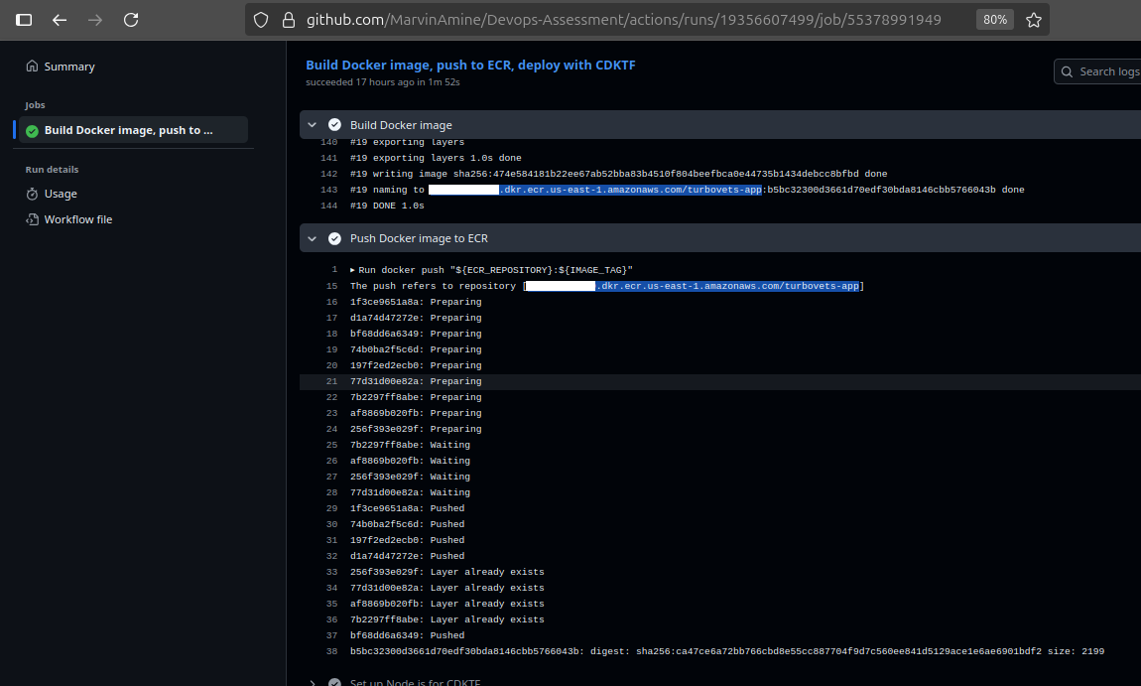Click the green checkmark on Build Docker image step

click(x=333, y=124)
